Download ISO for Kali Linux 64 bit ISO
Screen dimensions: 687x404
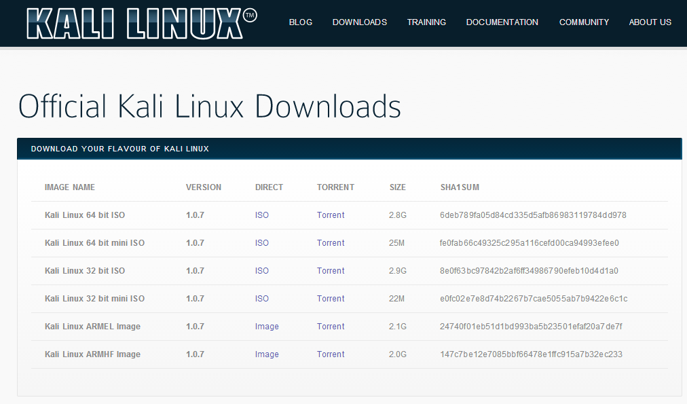[x=262, y=215]
